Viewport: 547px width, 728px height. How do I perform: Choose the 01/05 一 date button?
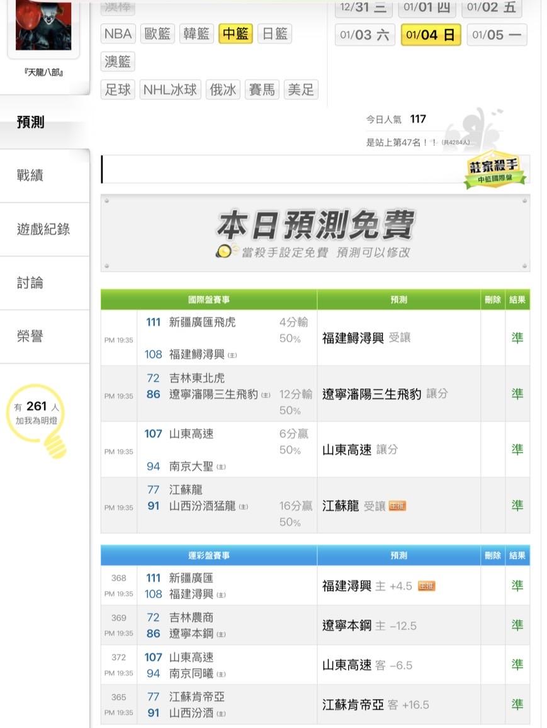click(x=497, y=35)
